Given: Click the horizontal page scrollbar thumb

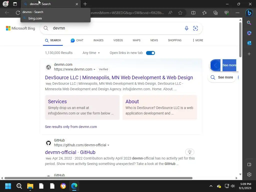Looking at the screenshot, I should (x=98, y=178).
